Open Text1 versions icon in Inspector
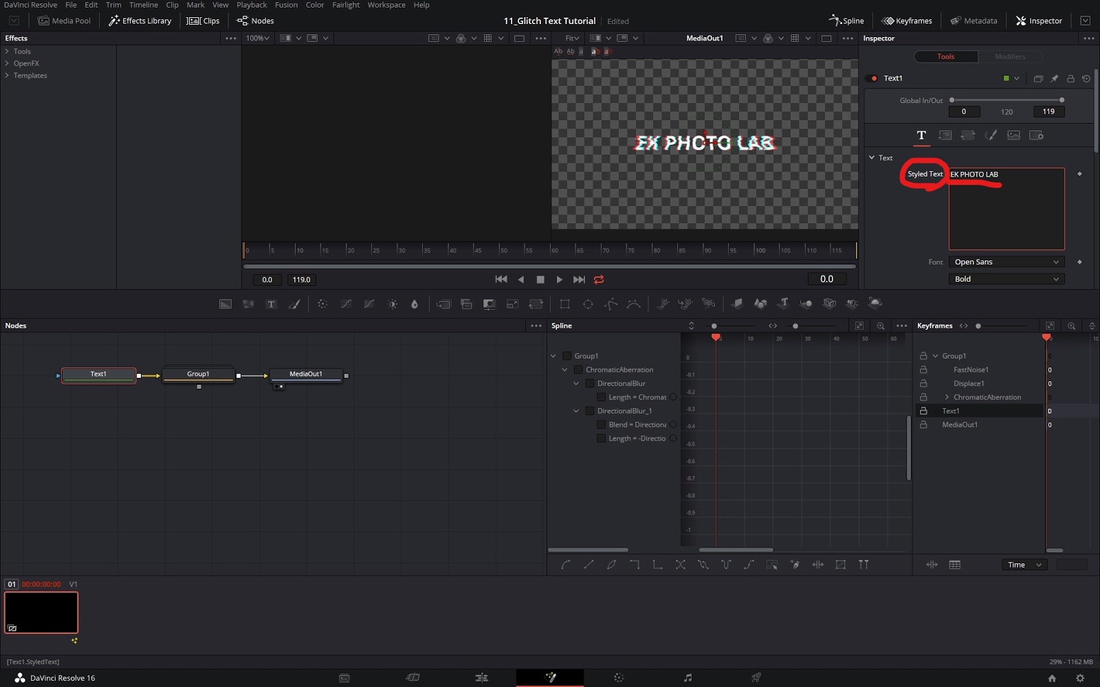1100x687 pixels. pos(1038,78)
